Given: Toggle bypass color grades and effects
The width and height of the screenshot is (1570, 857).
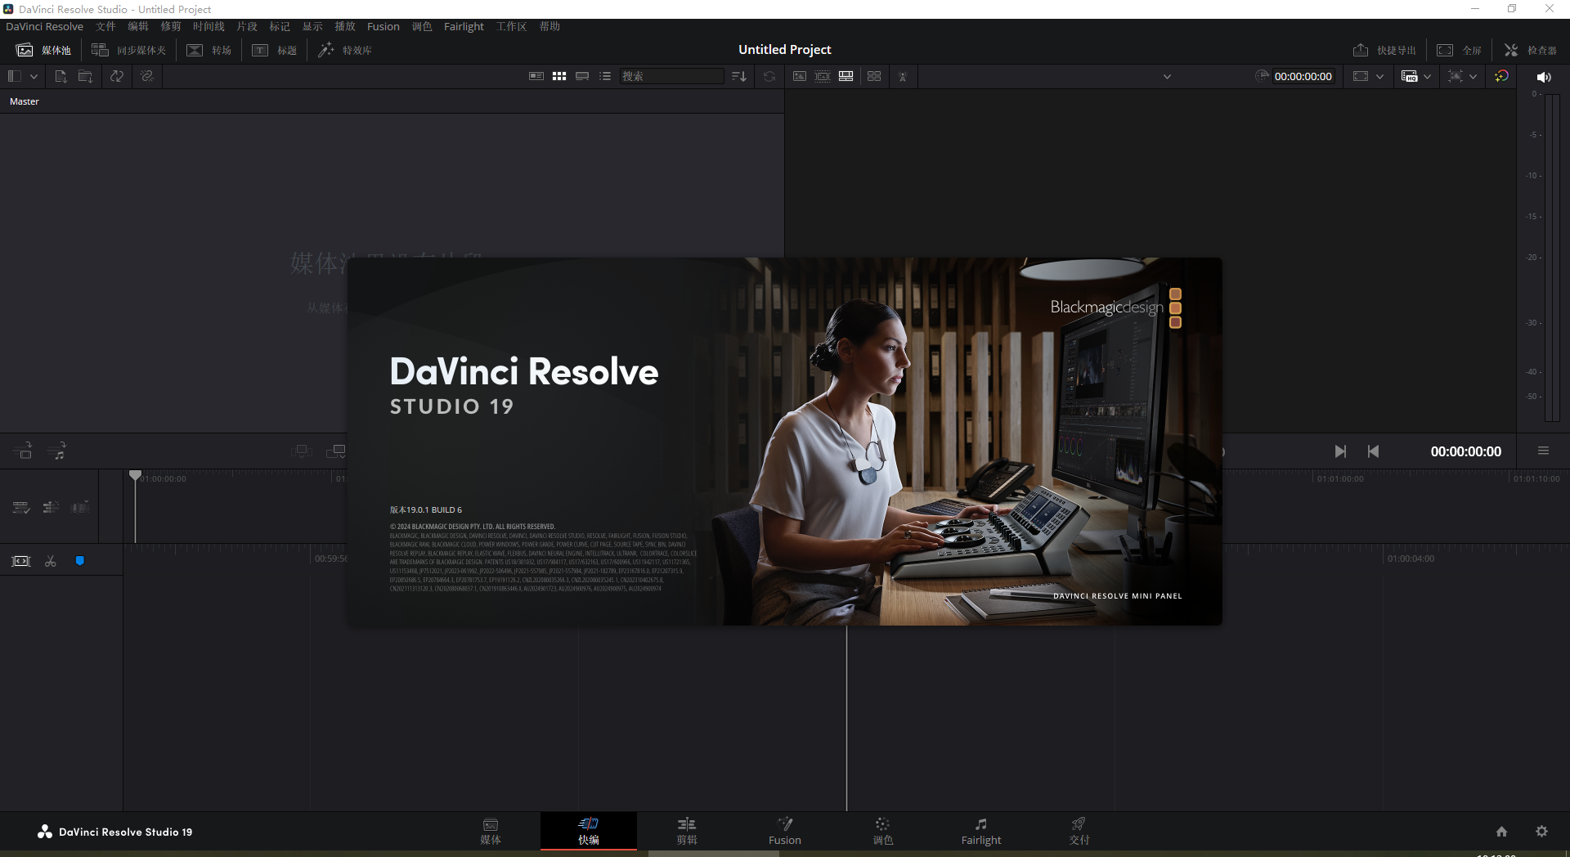Looking at the screenshot, I should point(1501,76).
